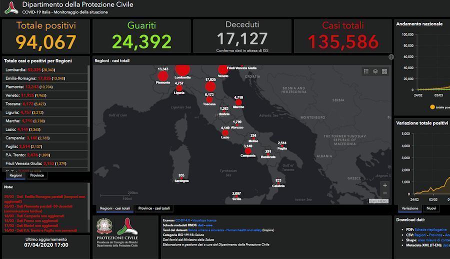This screenshot has width=450, height=259.
Task: Click the Sardegna map marker
Action: click(x=181, y=178)
